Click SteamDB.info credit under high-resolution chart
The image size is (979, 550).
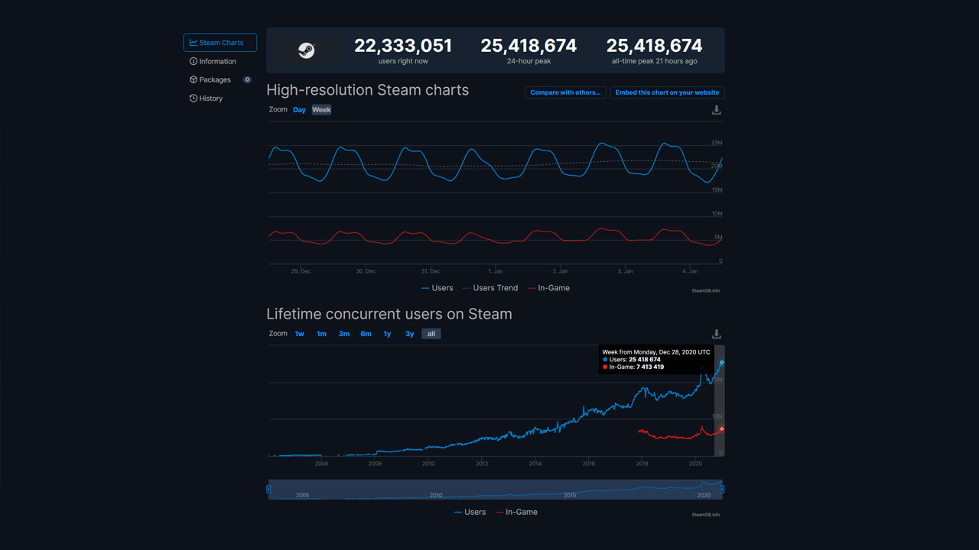(706, 290)
